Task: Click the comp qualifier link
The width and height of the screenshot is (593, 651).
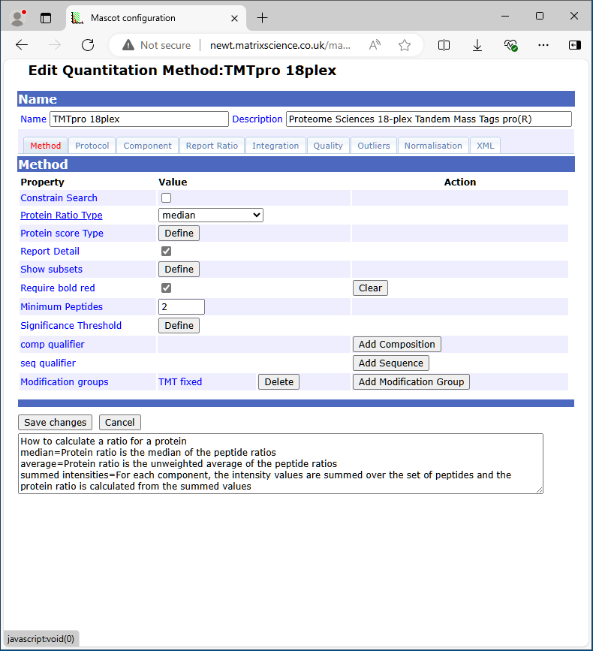Action: pyautogui.click(x=53, y=345)
